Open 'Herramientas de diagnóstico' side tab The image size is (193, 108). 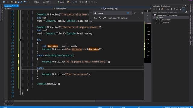[191, 24]
